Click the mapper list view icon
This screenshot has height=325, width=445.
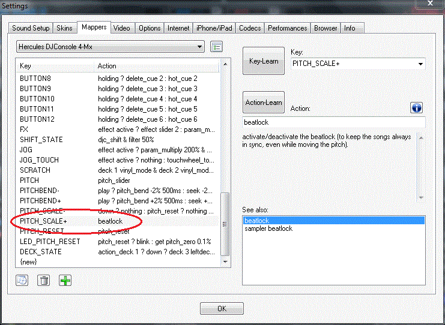[x=217, y=47]
